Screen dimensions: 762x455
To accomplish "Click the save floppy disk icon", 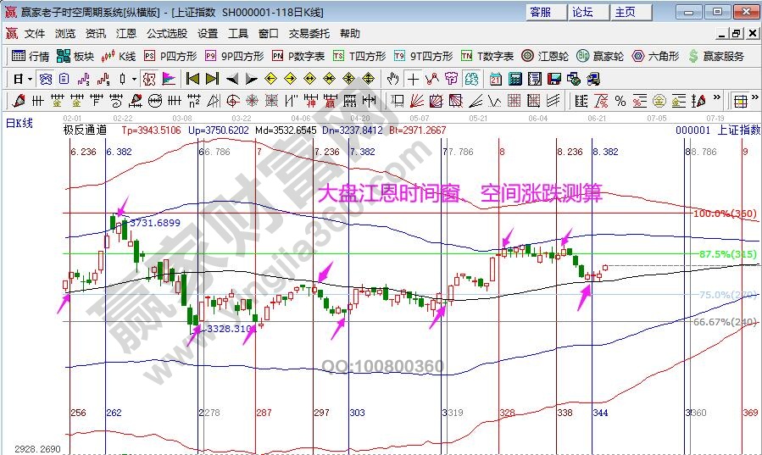I will coord(553,79).
